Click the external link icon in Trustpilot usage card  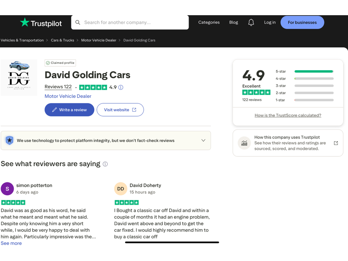pos(336,143)
